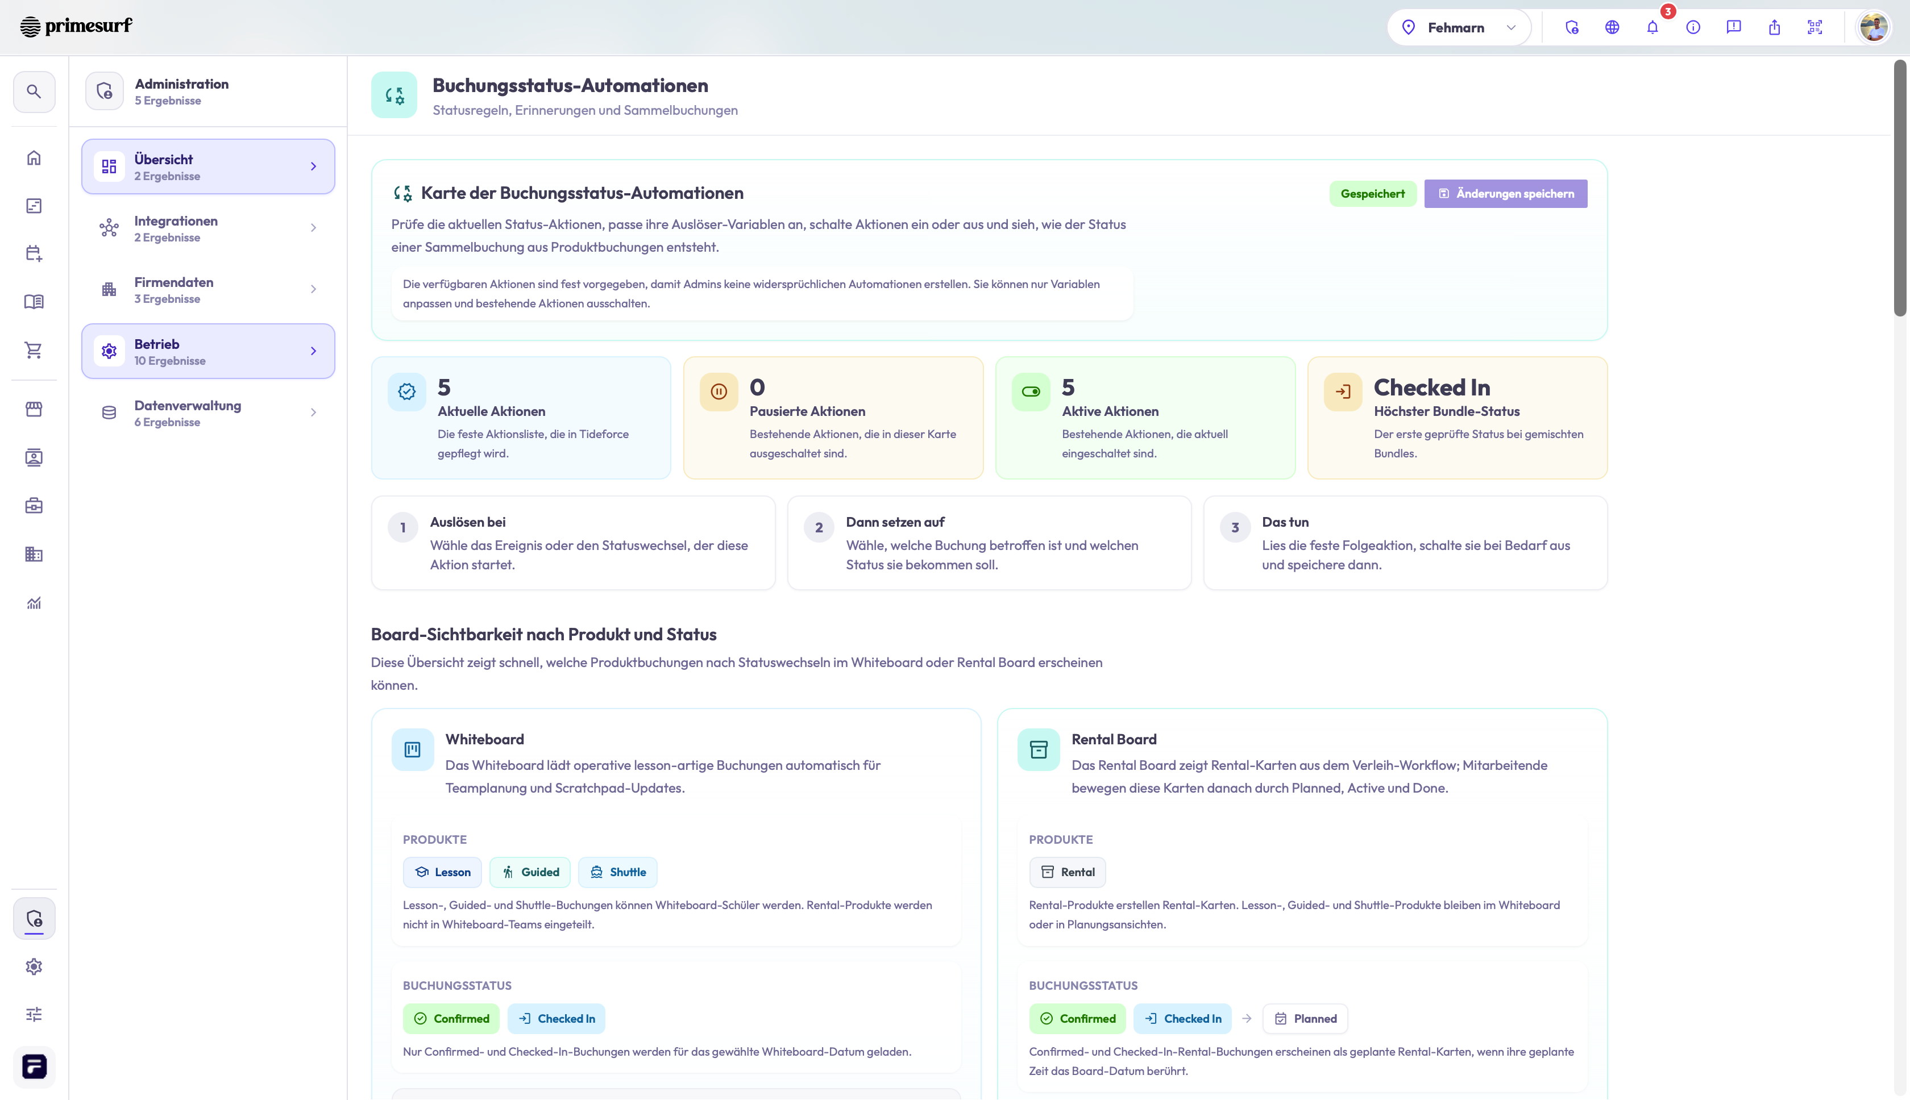Screen dimensions: 1910x1100
Task: Click 'Board-Sichtbarkeit nach Produkt und Status' heading
Action: point(543,635)
